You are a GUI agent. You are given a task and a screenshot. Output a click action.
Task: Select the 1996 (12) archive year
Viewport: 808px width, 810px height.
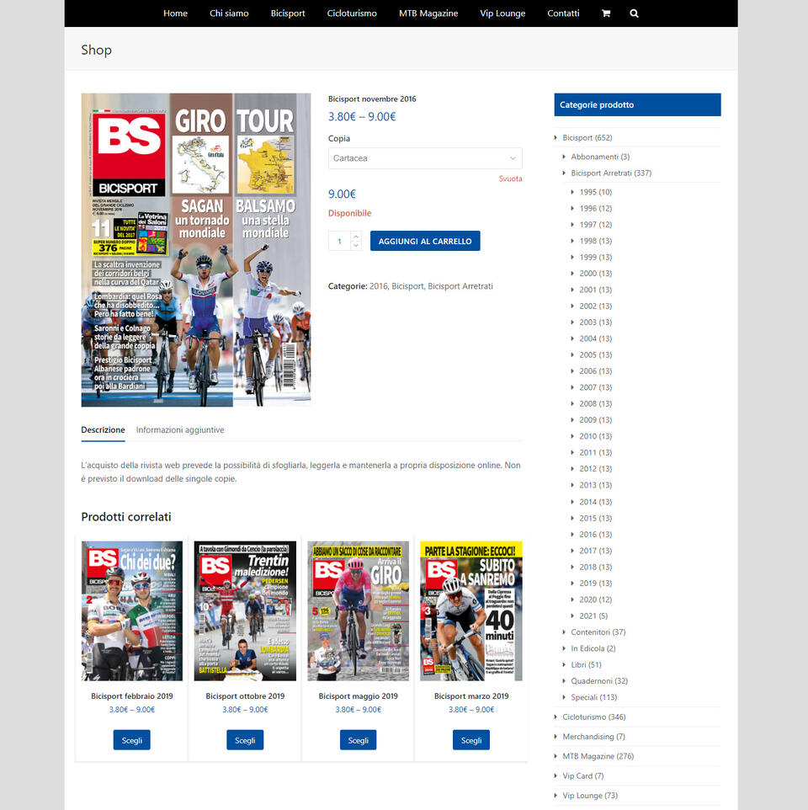tap(595, 208)
